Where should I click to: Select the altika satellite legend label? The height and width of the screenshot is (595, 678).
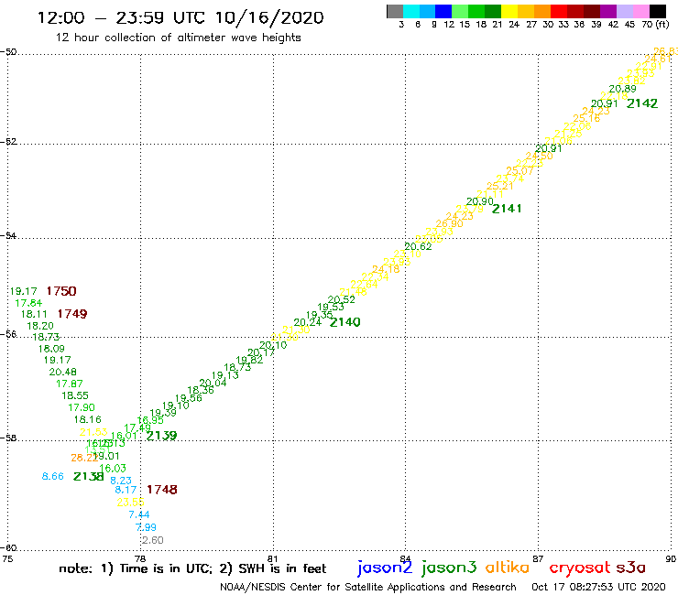507,568
